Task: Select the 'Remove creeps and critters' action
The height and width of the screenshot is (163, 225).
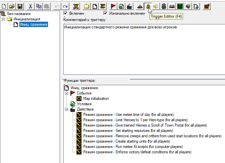Action: [152, 136]
